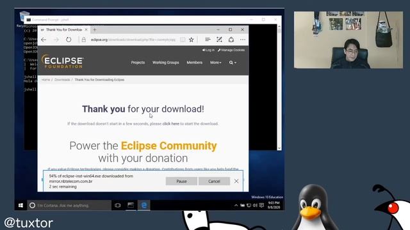Go to Home breadcrumb link
Image resolution: width=410 pixels, height=230 pixels.
pyautogui.click(x=45, y=80)
